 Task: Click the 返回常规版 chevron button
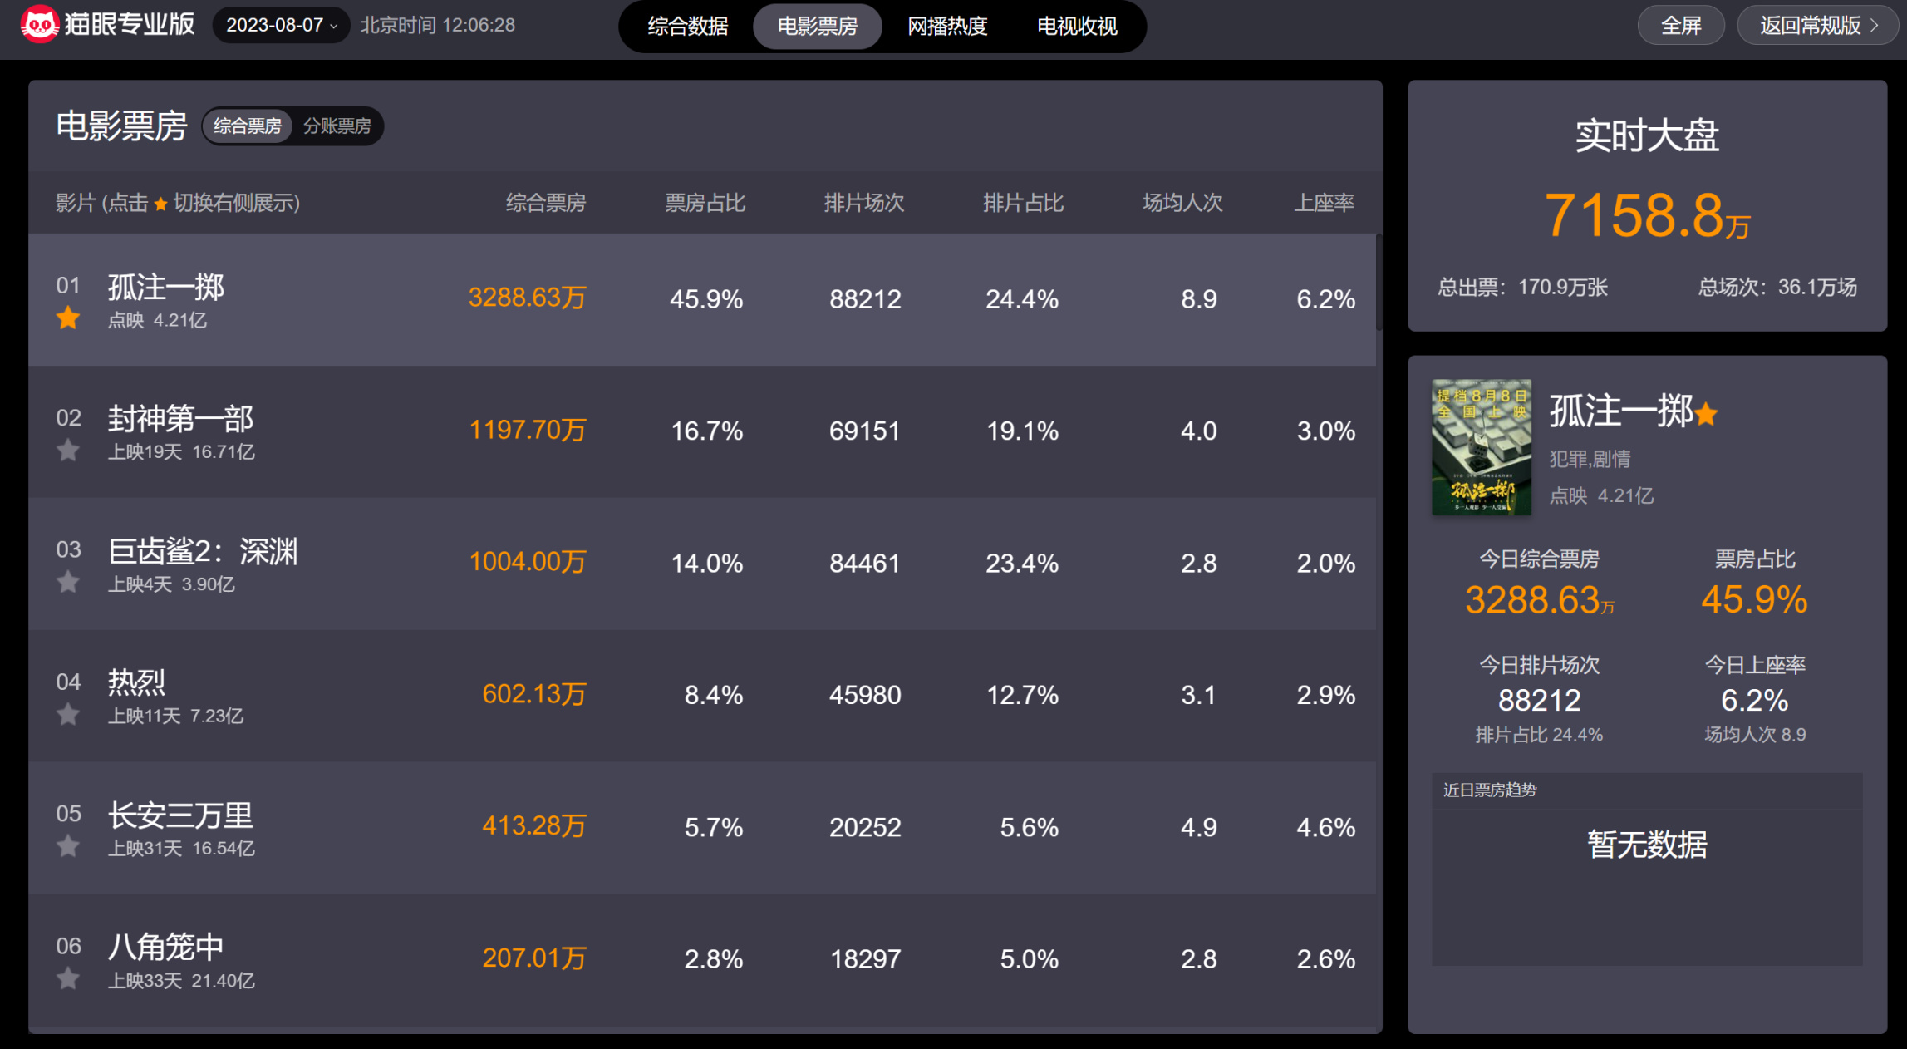coord(1818,26)
